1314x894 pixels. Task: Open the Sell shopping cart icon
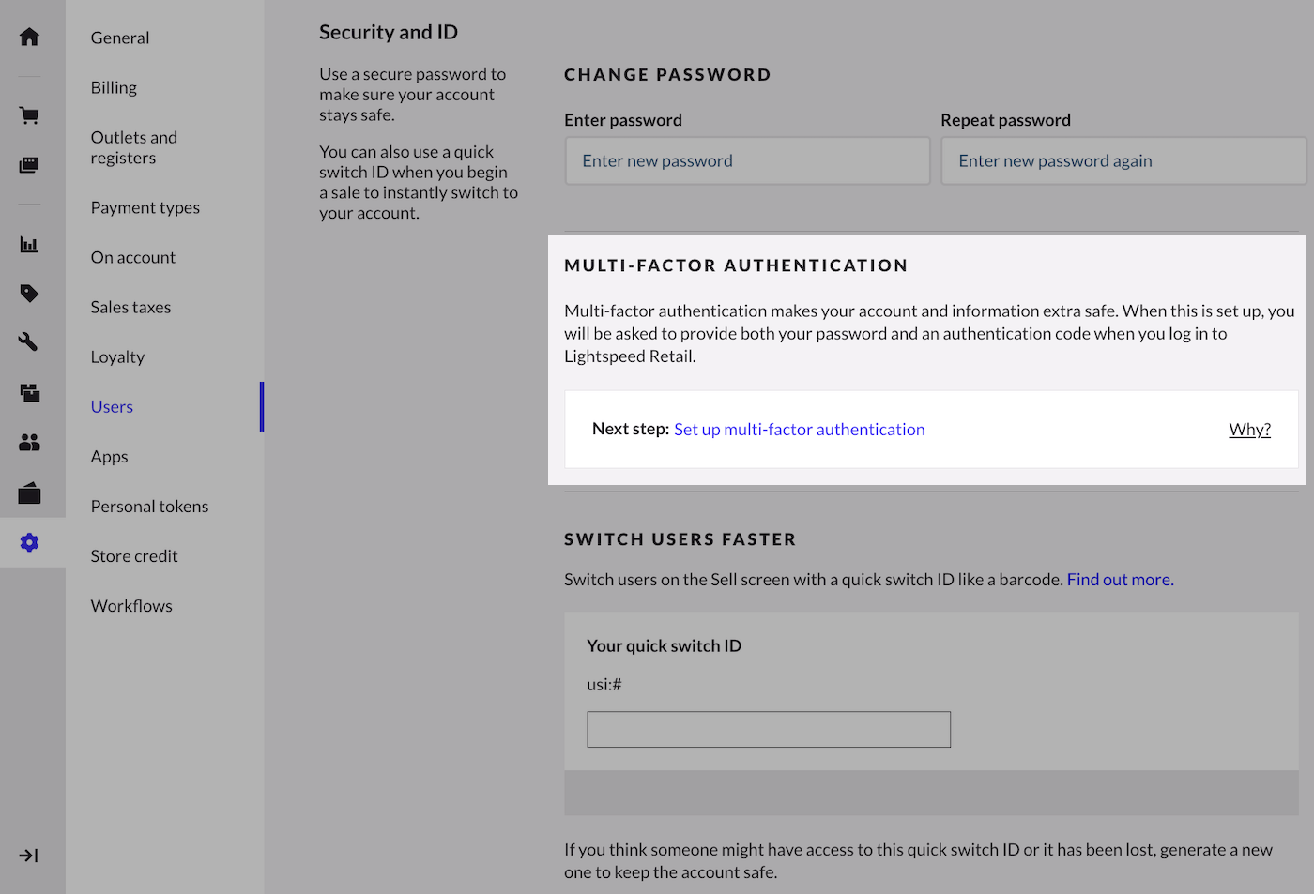29,115
